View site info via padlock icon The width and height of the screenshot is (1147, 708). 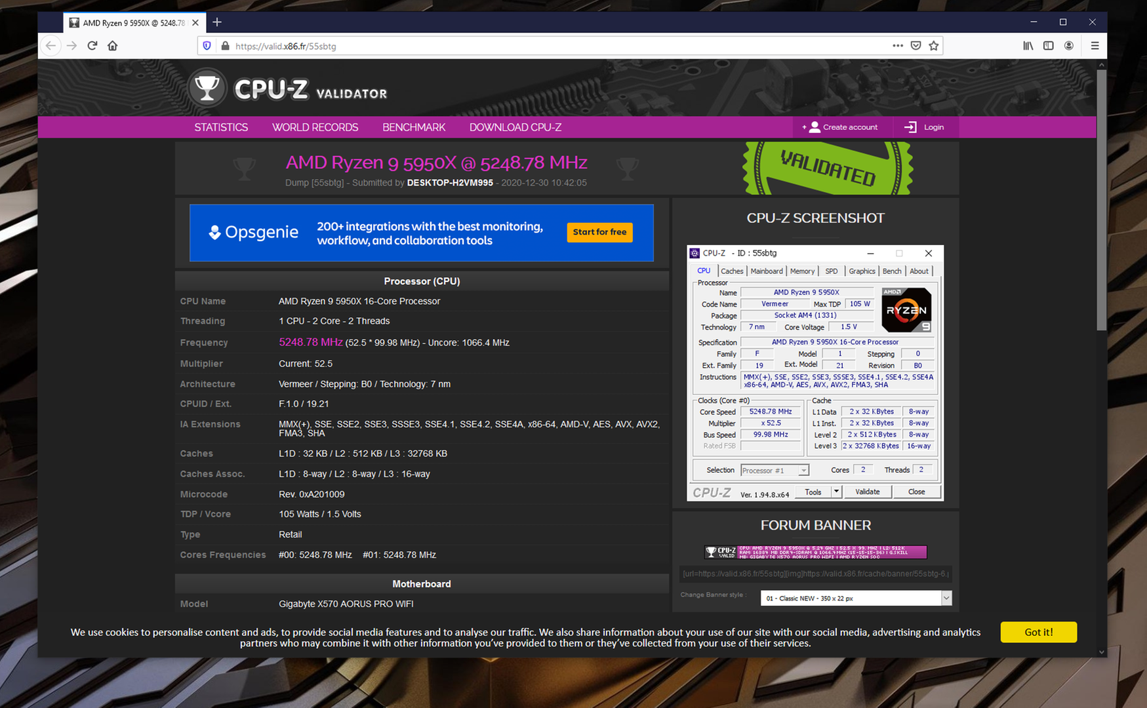tap(225, 46)
